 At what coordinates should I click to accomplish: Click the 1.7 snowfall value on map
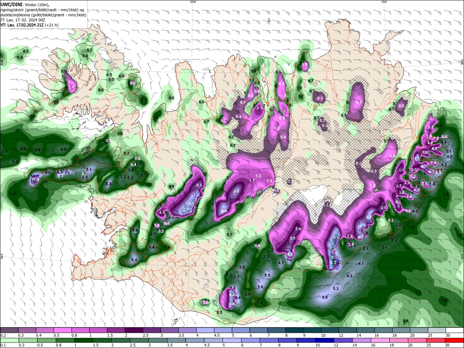pos(252,180)
